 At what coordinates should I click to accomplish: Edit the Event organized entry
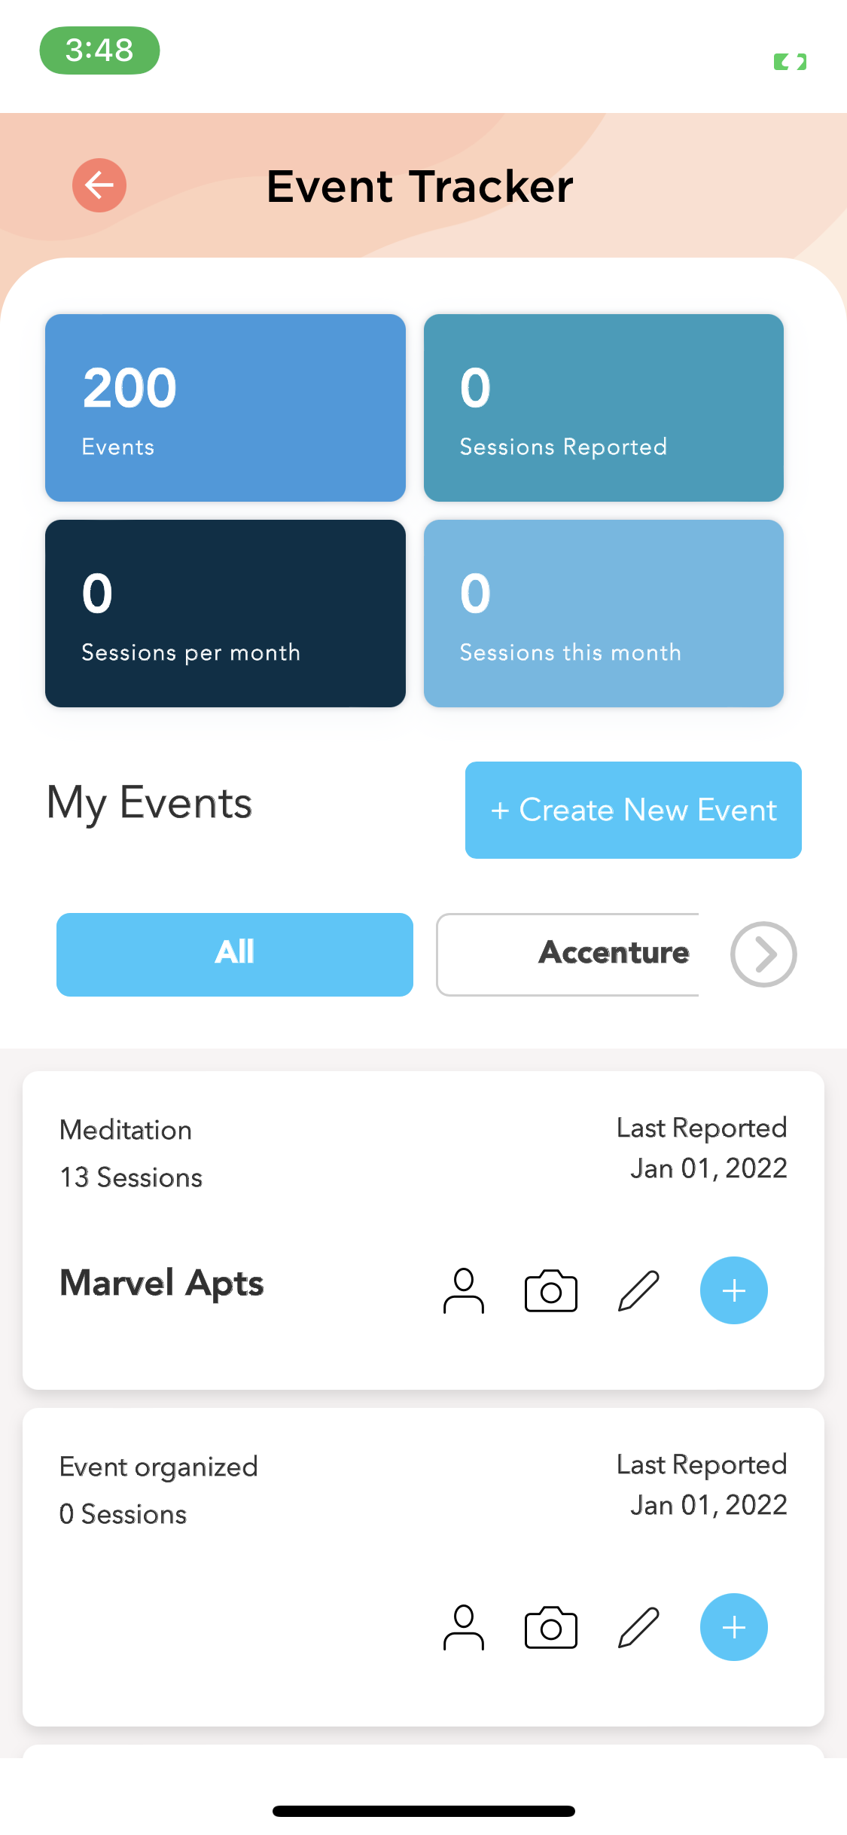[638, 1628]
